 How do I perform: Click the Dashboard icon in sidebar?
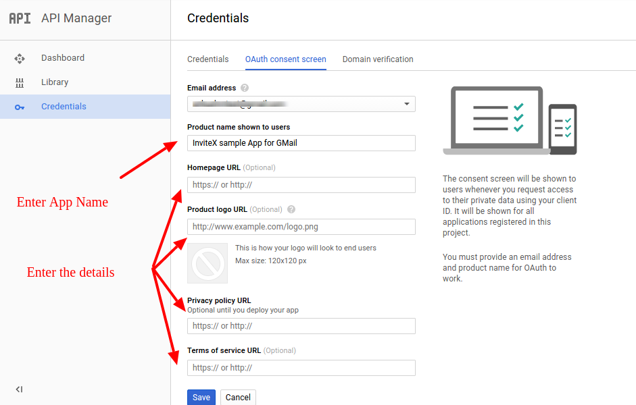(x=20, y=58)
